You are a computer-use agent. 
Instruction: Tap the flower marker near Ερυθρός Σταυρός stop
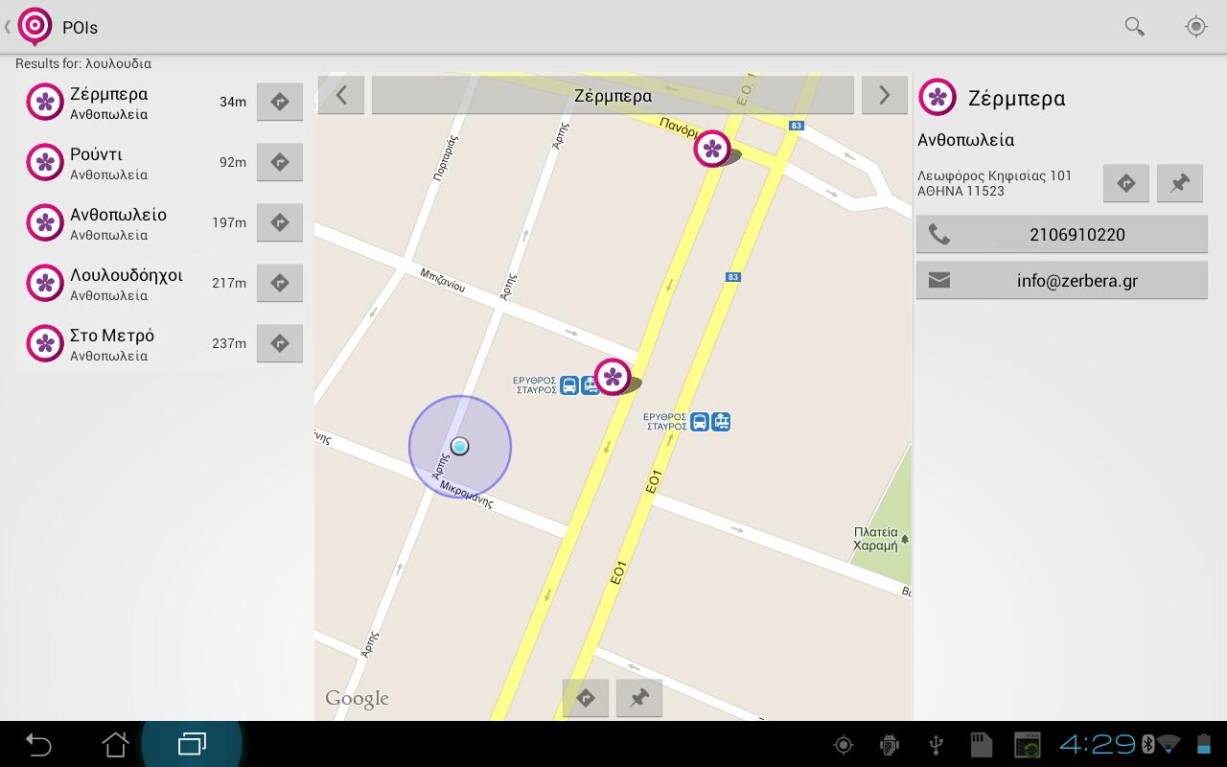pos(613,377)
